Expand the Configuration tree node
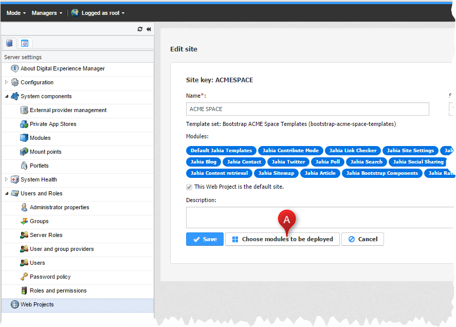The width and height of the screenshot is (456, 327). [6, 82]
